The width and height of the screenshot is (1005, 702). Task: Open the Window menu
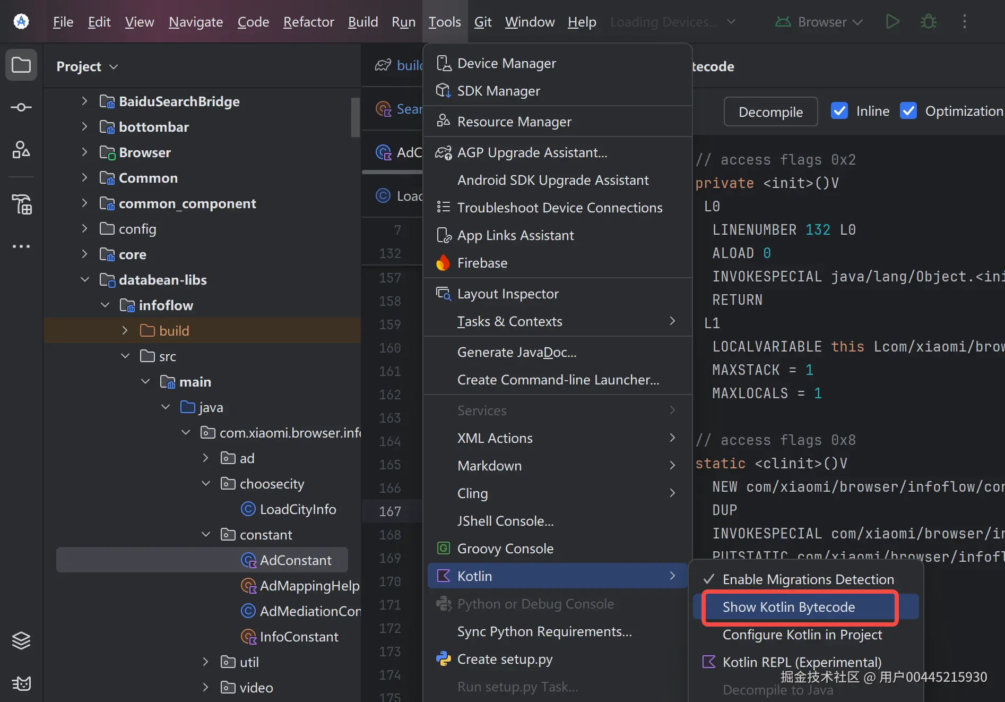coord(530,22)
